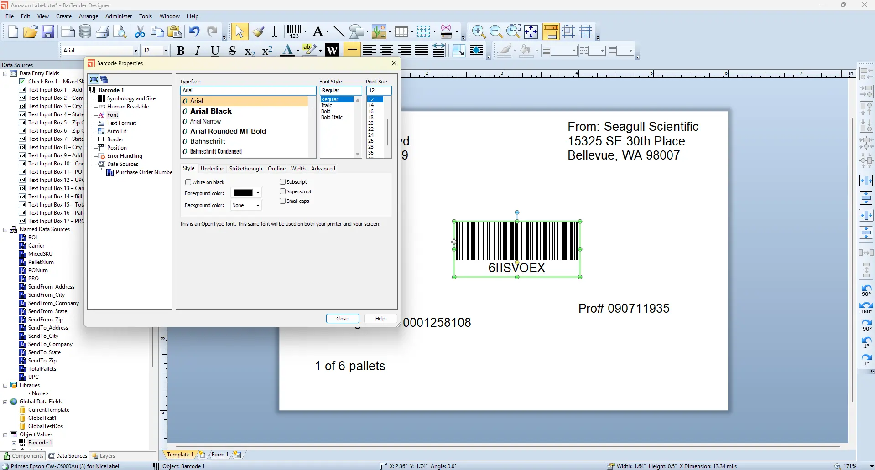Viewport: 875px width, 470px height.
Task: Toggle the rulers display icon
Action: 551,31
